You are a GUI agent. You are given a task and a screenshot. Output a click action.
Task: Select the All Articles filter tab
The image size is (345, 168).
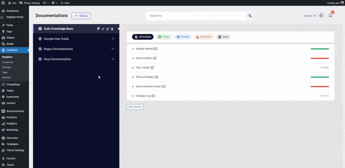click(143, 37)
